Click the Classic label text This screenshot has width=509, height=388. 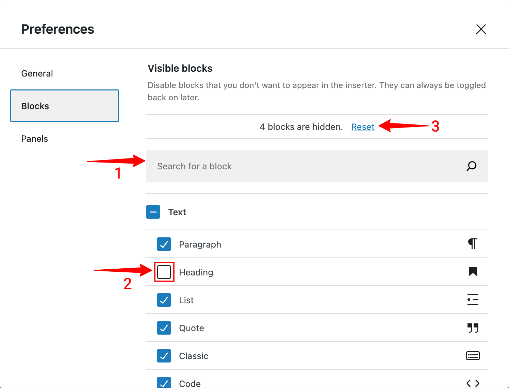[194, 356]
